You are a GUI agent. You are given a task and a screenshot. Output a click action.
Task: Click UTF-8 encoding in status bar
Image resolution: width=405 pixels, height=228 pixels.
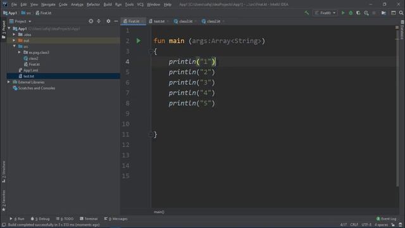pos(366,225)
